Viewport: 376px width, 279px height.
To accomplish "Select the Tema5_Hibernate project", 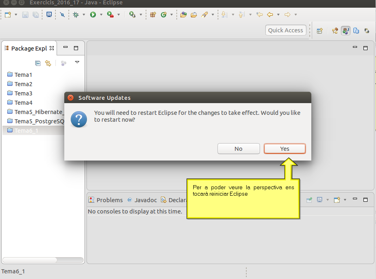I will point(35,112).
